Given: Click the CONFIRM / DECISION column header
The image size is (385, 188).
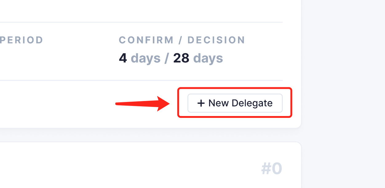Looking at the screenshot, I should (182, 40).
